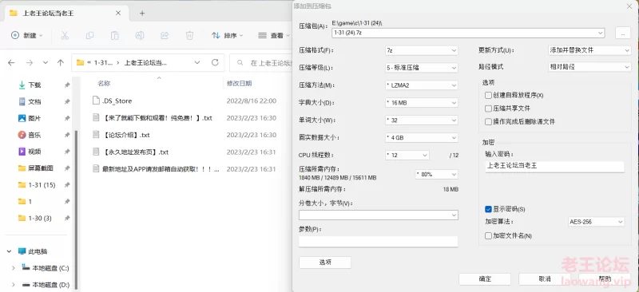The height and width of the screenshot is (292, 639).
Task: Click 帮助 in the archive dialog
Action: (605, 279)
